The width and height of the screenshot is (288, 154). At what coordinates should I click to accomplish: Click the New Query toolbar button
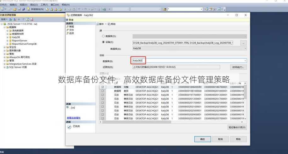[x=36, y=9]
